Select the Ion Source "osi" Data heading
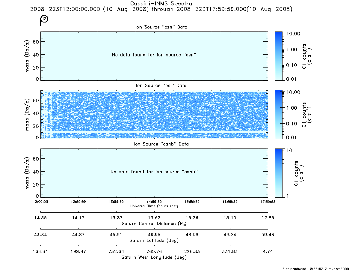This screenshot has width=349, height=270. pyautogui.click(x=161, y=85)
